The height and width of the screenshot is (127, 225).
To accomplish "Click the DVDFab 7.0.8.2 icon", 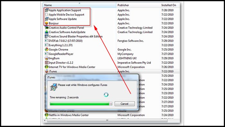I will tap(47, 41).
